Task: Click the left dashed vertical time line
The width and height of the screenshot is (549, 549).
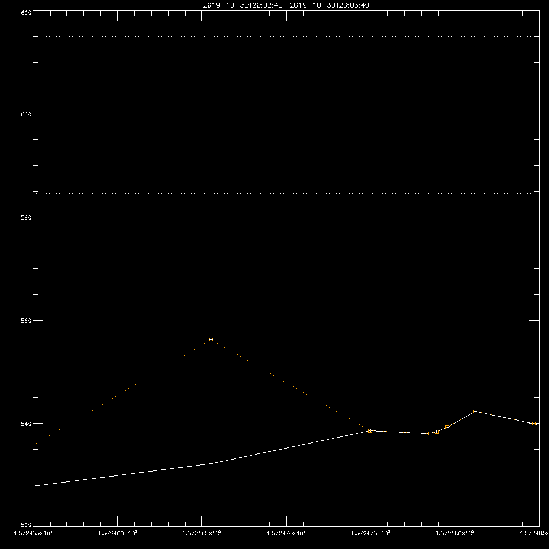Action: tap(206, 268)
